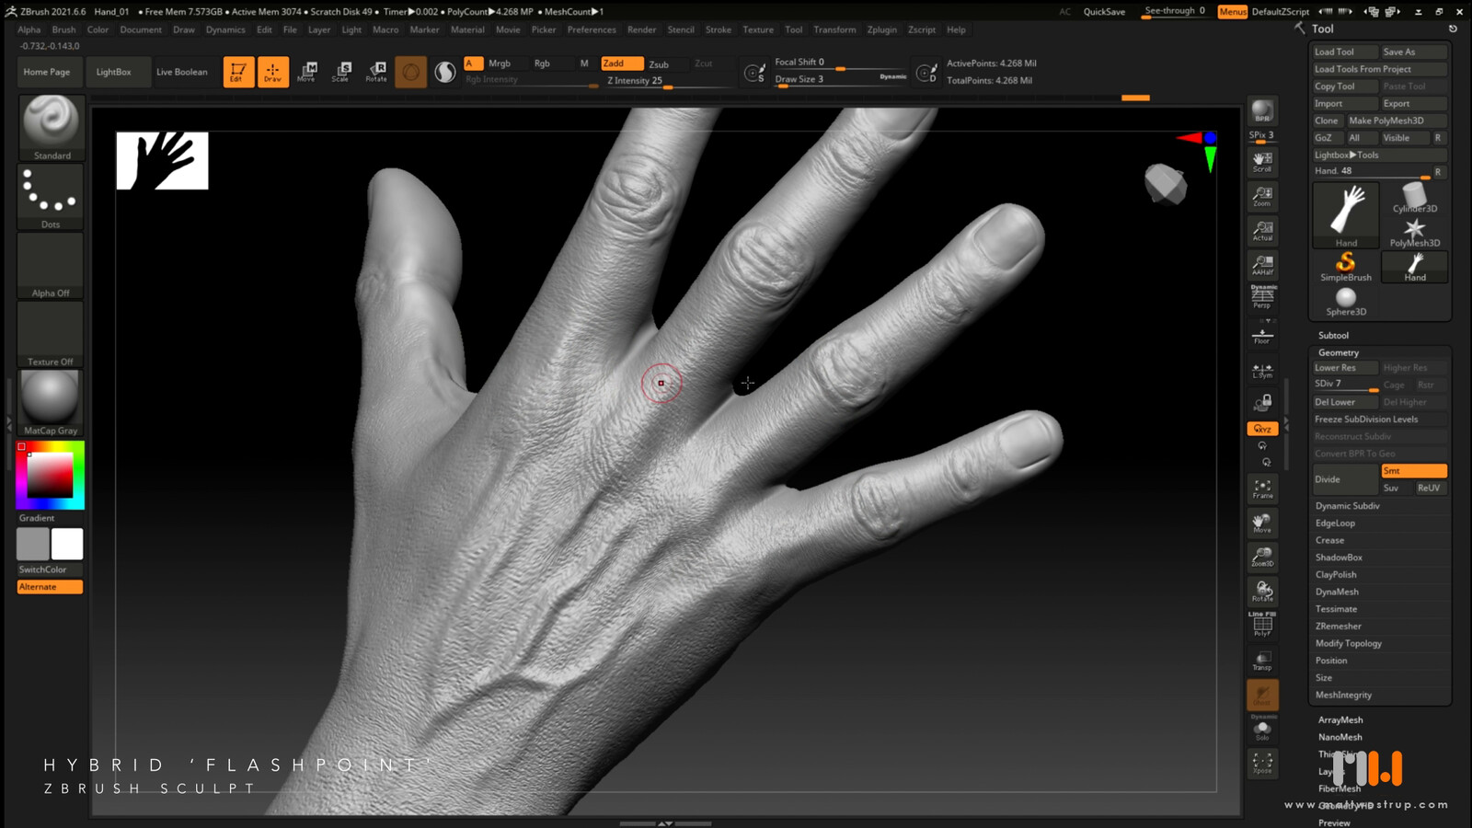The height and width of the screenshot is (828, 1472).
Task: Open the MatCap Gray material selector
Action: point(51,402)
